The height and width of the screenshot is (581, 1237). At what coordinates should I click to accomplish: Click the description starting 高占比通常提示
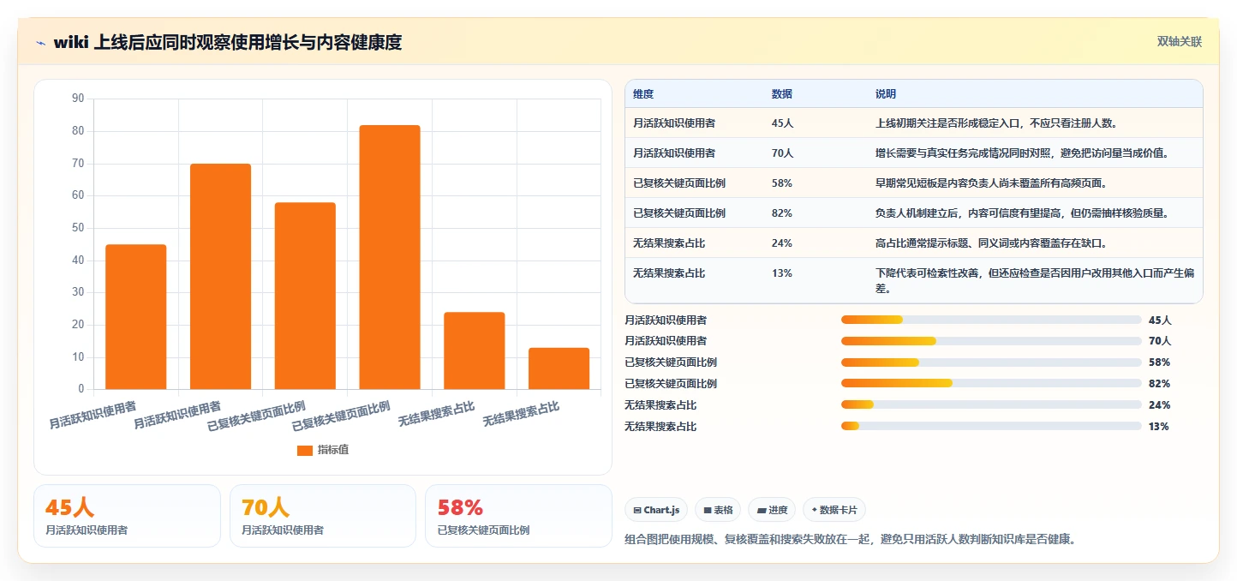991,243
